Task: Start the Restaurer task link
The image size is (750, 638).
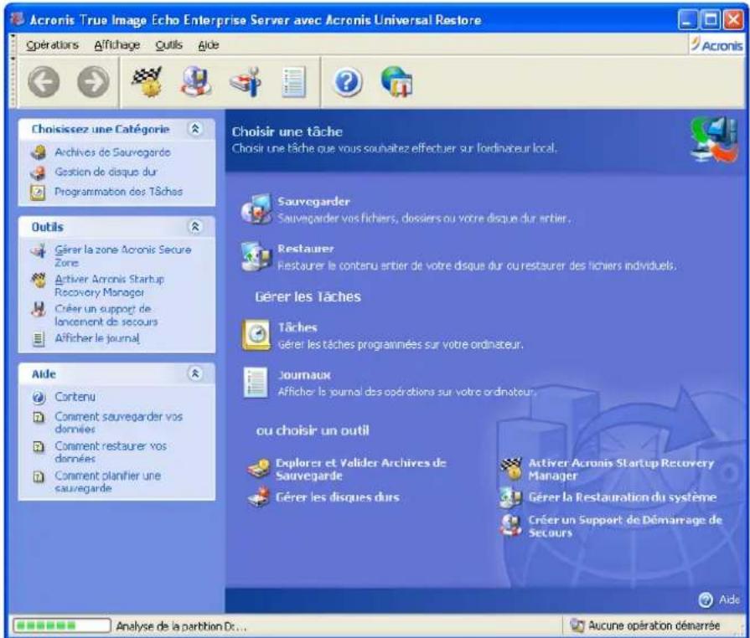Action: click(306, 249)
